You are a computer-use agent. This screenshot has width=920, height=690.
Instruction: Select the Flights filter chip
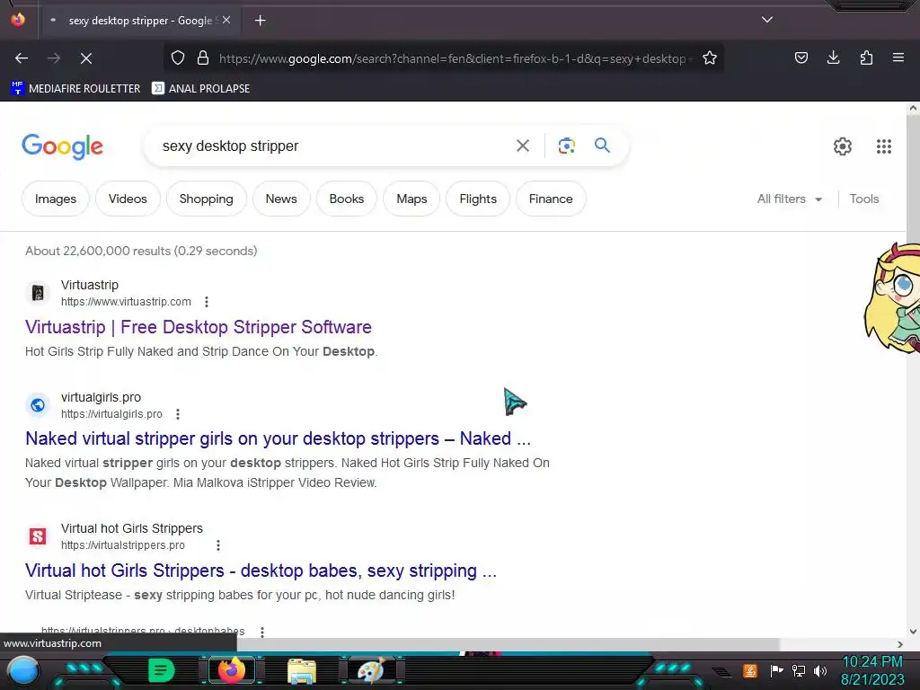point(478,199)
